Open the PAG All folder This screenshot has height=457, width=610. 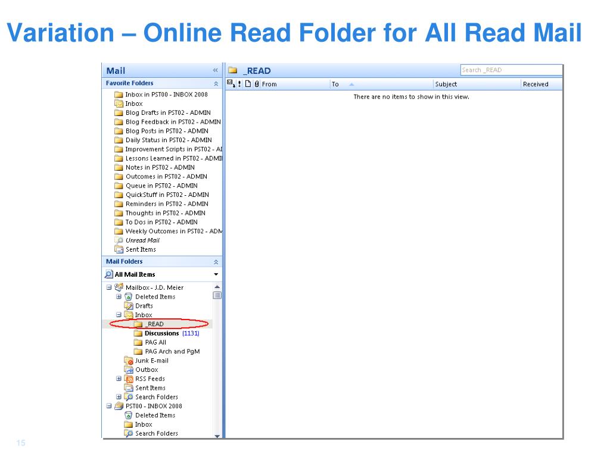(x=150, y=342)
